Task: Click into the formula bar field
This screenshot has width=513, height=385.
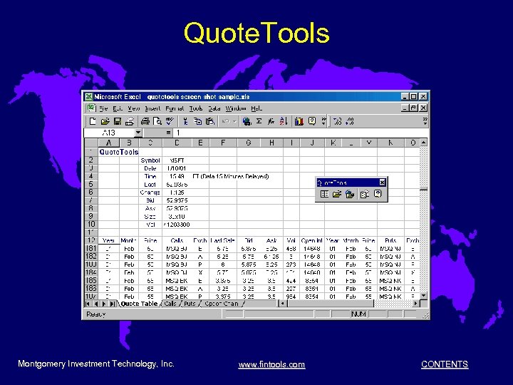Action: click(x=301, y=133)
